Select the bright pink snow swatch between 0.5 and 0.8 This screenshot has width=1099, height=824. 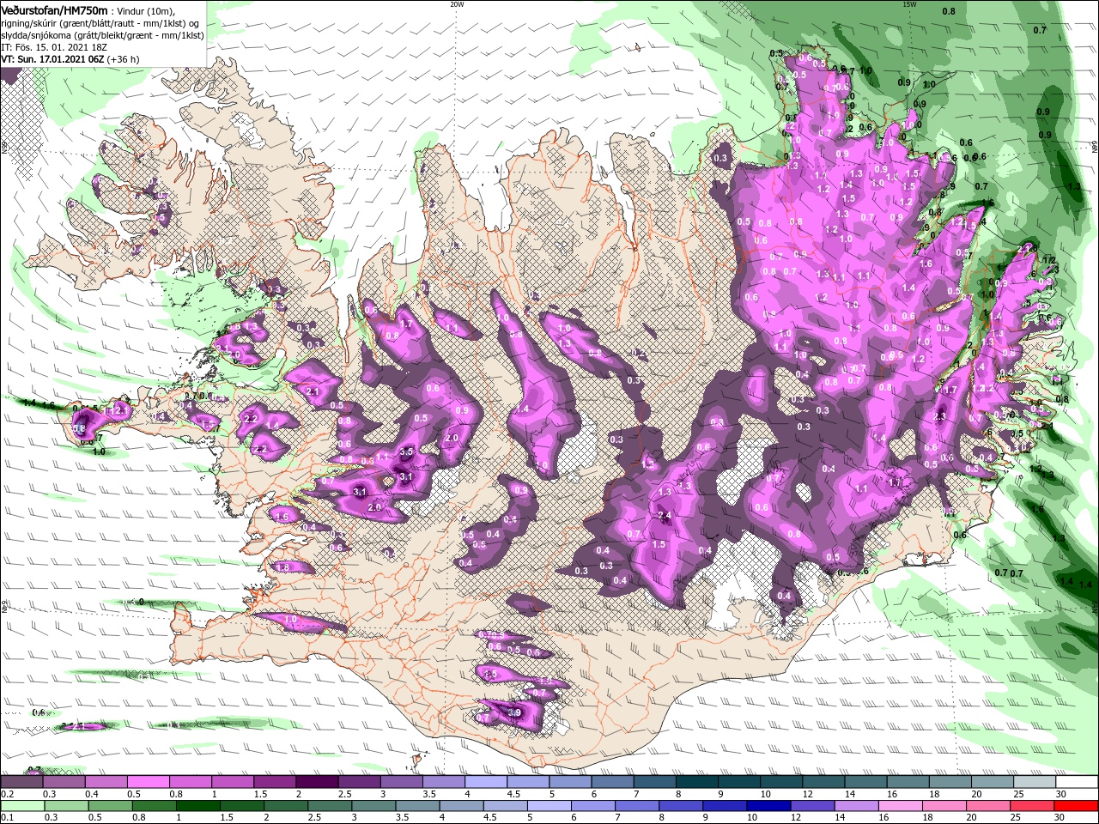click(149, 782)
